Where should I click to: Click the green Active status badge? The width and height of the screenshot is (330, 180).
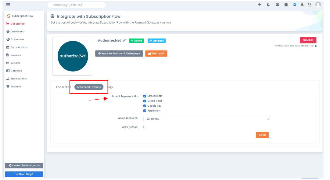click(x=137, y=41)
